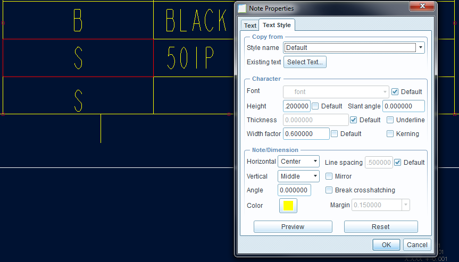
Task: Click the S in the bottom table row
Action: 78,100
